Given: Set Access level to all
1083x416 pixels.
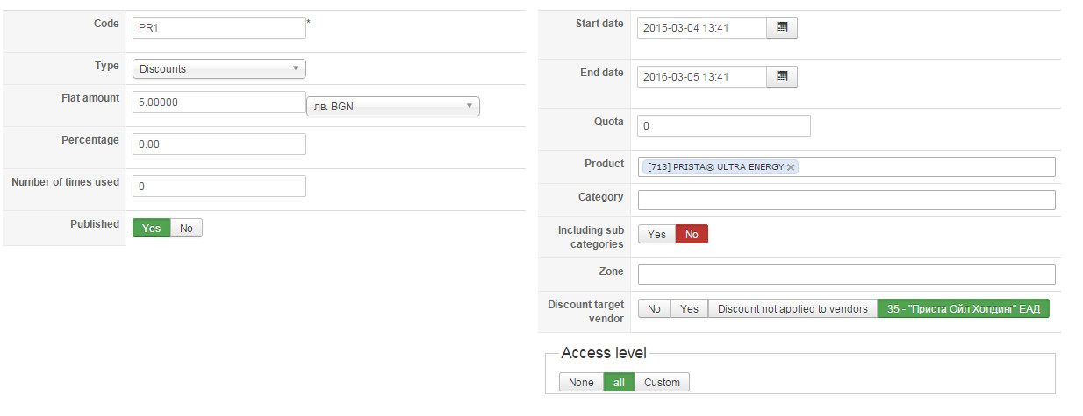Looking at the screenshot, I should click(619, 382).
